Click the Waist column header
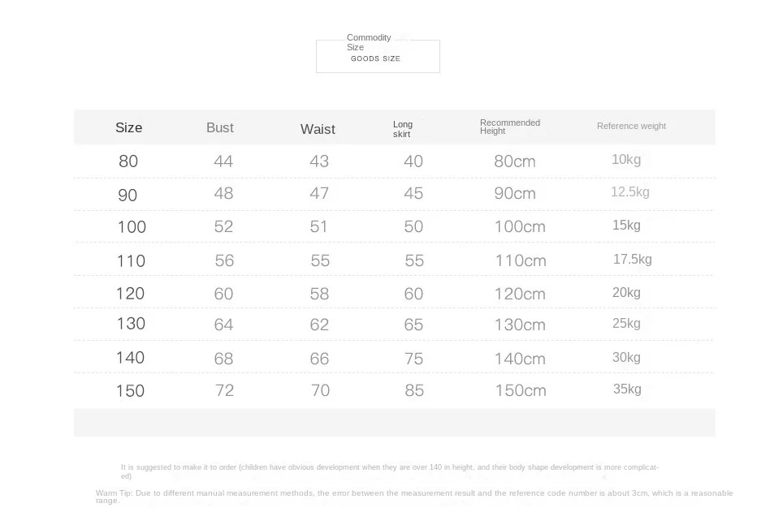770x529 pixels. tap(318, 129)
